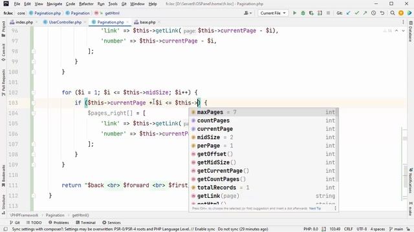This screenshot has height=232, width=414.
Task: Close the Pagination.php tab
Action: [127, 22]
